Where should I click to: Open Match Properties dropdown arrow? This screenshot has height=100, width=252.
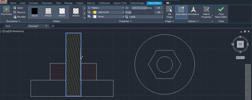212,16
